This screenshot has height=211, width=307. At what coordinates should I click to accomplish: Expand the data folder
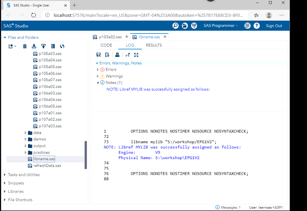pyautogui.click(x=26, y=133)
